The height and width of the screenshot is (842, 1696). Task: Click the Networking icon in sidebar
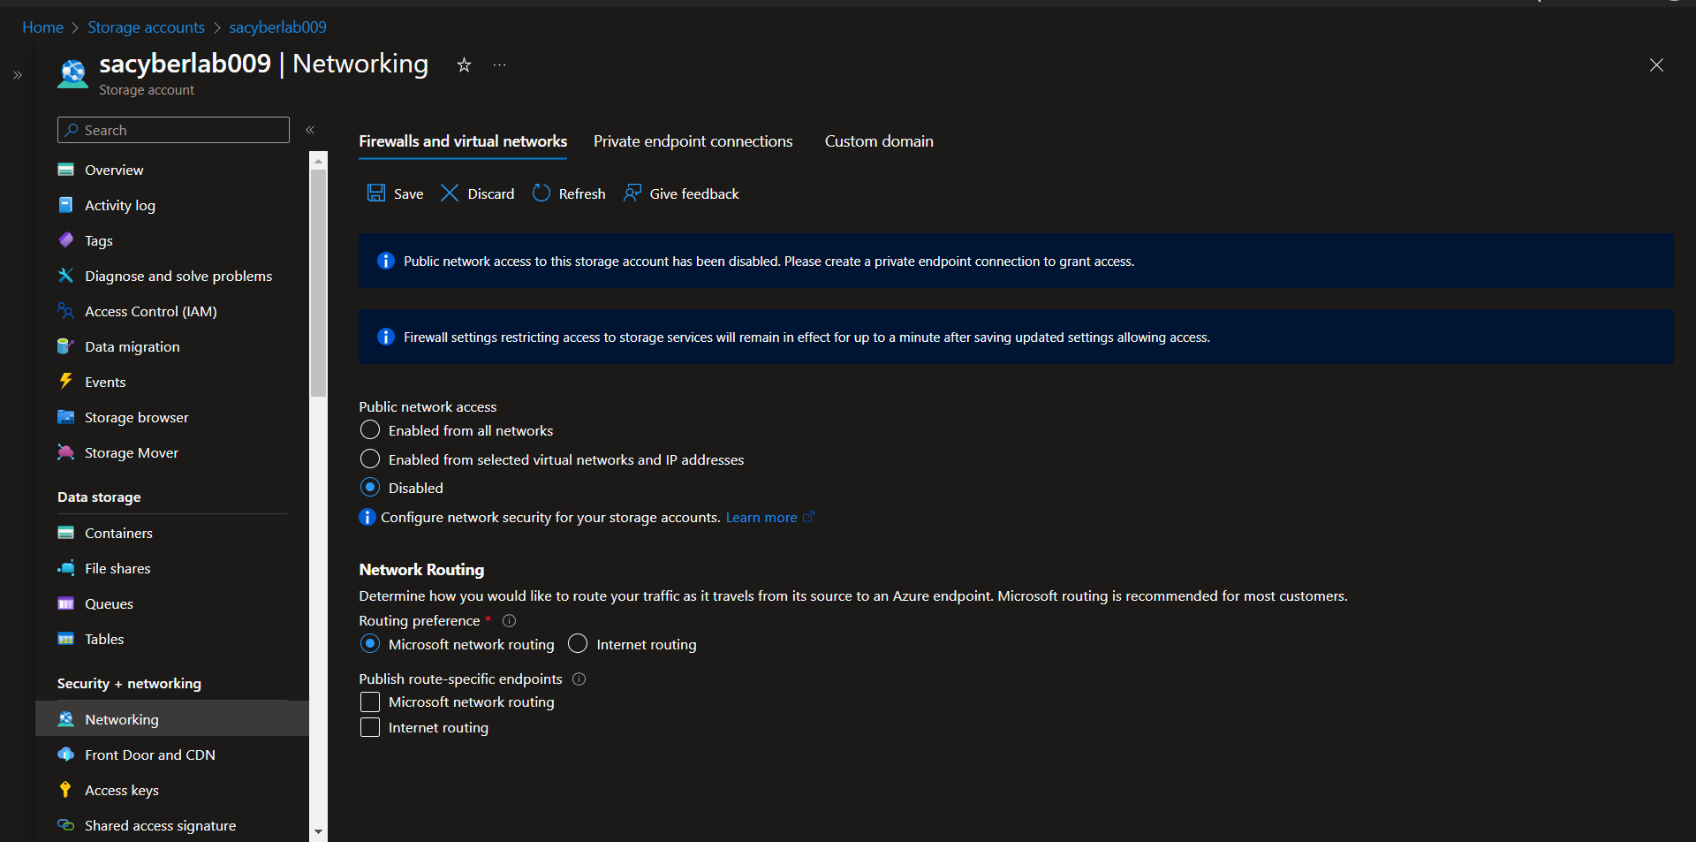[x=65, y=719]
